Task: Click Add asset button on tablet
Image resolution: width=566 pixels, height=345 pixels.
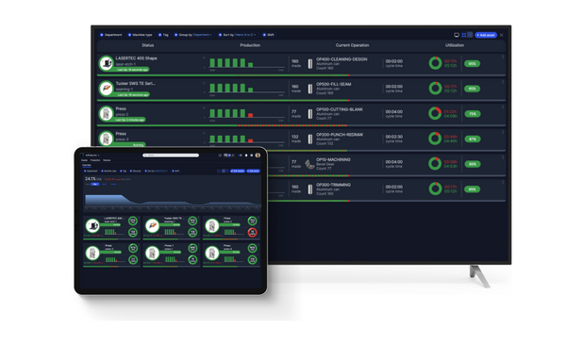Action: tap(253, 171)
